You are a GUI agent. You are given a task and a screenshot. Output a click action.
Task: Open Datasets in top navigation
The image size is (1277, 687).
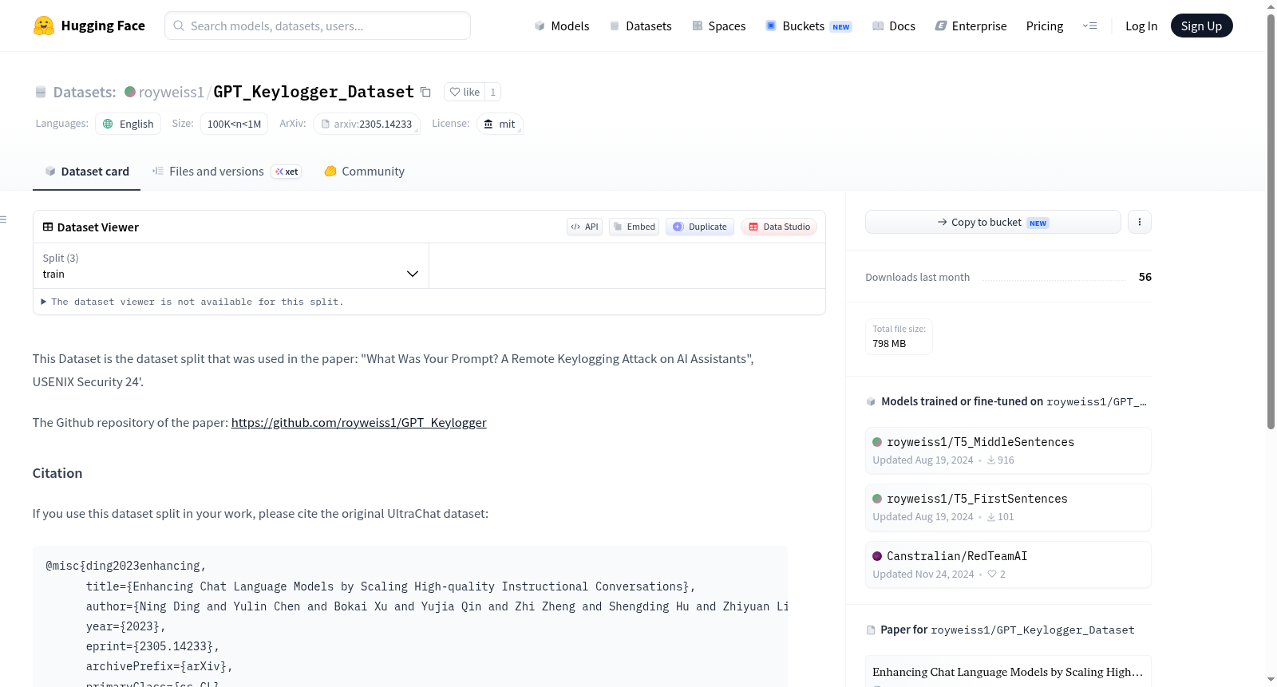coord(640,26)
